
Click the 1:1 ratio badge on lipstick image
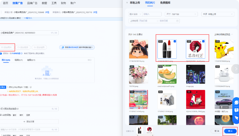click(160, 41)
